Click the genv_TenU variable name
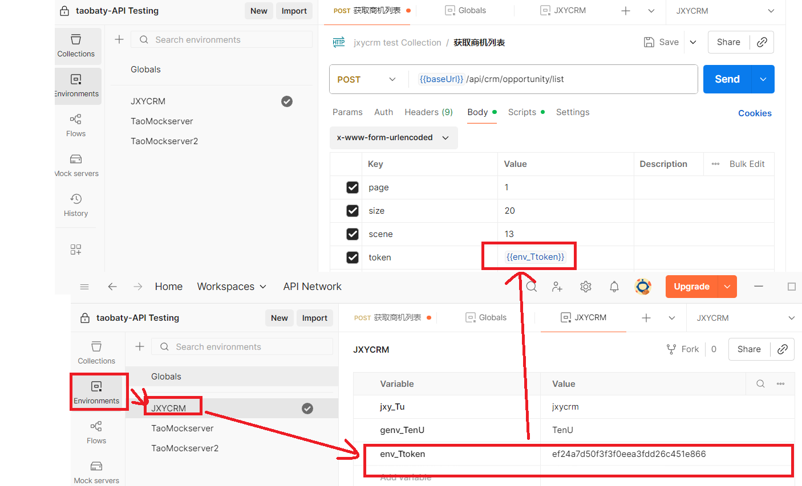The height and width of the screenshot is (486, 802). click(402, 430)
